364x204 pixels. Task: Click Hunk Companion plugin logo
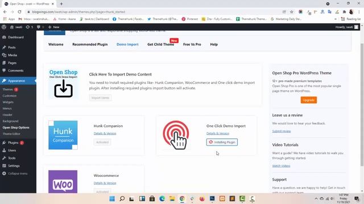click(63, 135)
